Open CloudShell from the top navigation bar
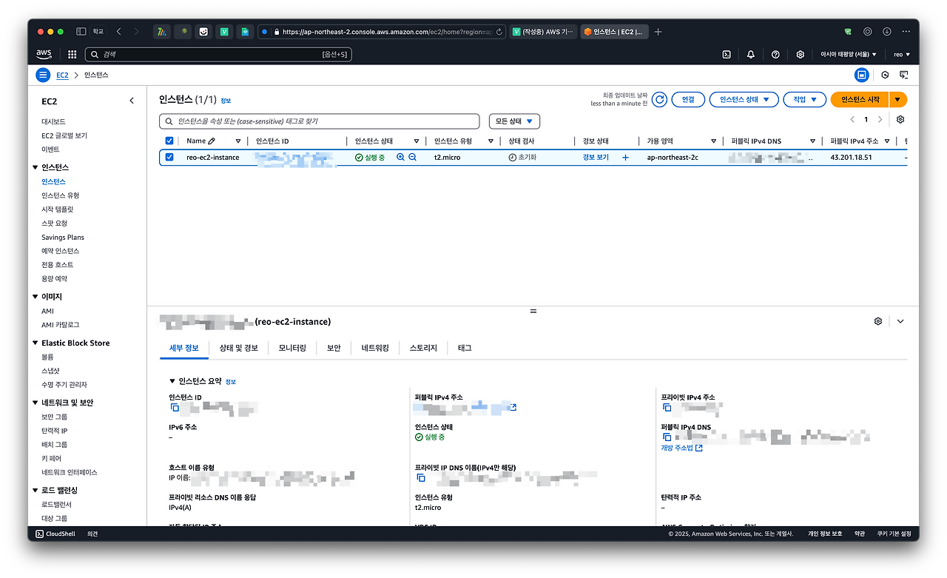Viewport: 947px width, 578px height. (x=727, y=54)
